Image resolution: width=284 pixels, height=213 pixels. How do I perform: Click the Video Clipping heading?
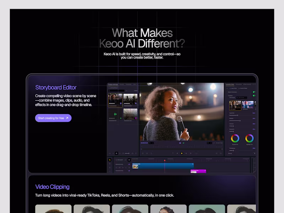pos(52,187)
